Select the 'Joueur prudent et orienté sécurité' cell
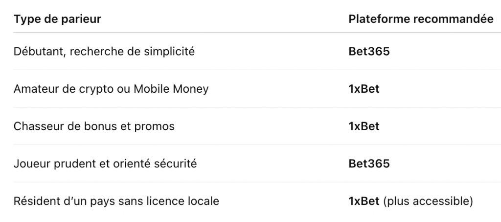 pos(105,164)
